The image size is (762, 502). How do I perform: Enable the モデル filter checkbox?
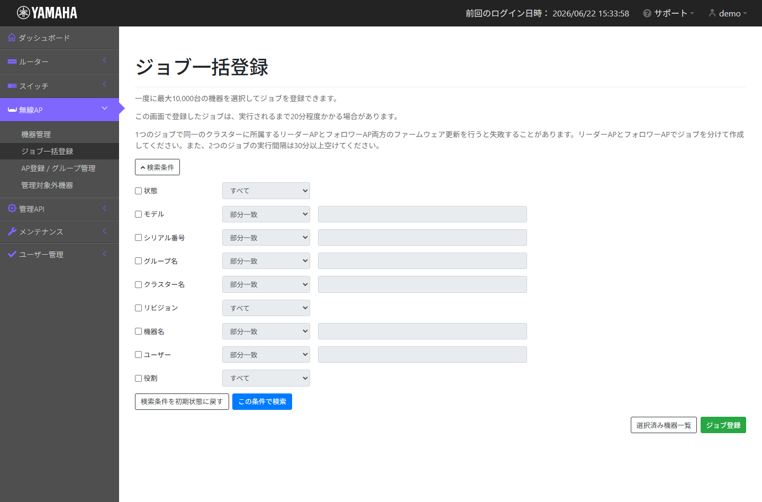click(x=138, y=214)
